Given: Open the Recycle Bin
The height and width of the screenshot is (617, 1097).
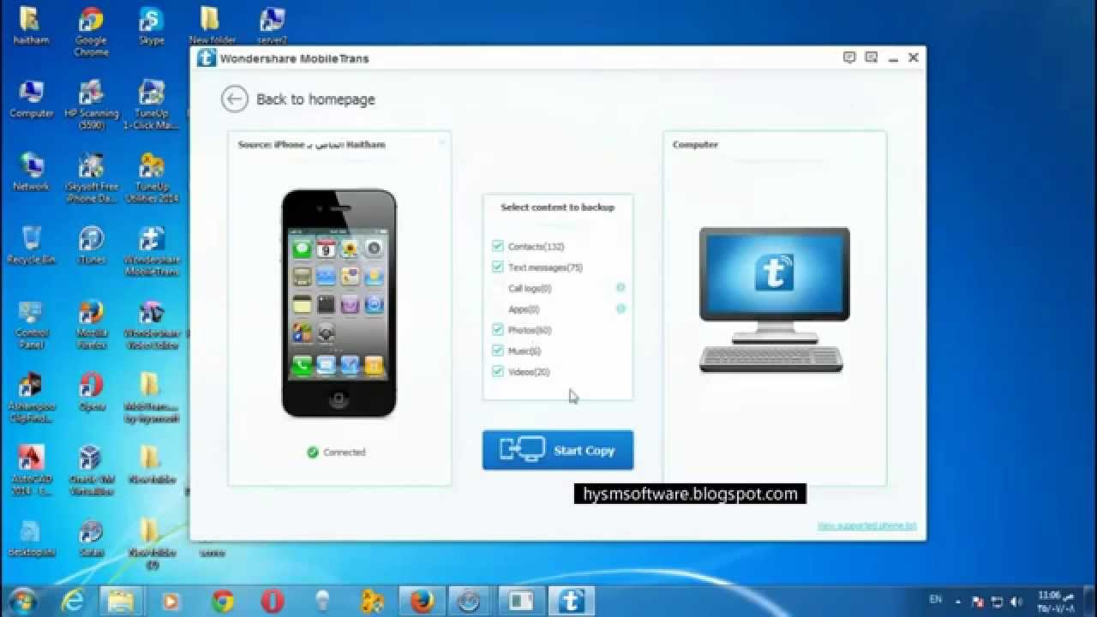Looking at the screenshot, I should (31, 246).
